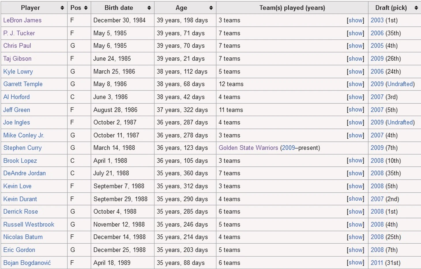
Task: Sort table by Pos column arrows
Action: [86, 8]
